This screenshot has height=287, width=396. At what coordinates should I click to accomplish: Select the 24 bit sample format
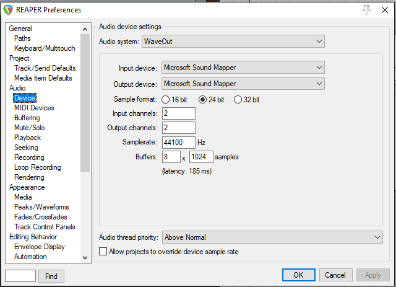pos(202,100)
